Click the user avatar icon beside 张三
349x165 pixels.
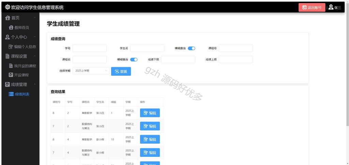[x=331, y=7]
